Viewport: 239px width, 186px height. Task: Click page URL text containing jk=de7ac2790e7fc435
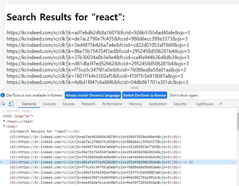point(97,39)
